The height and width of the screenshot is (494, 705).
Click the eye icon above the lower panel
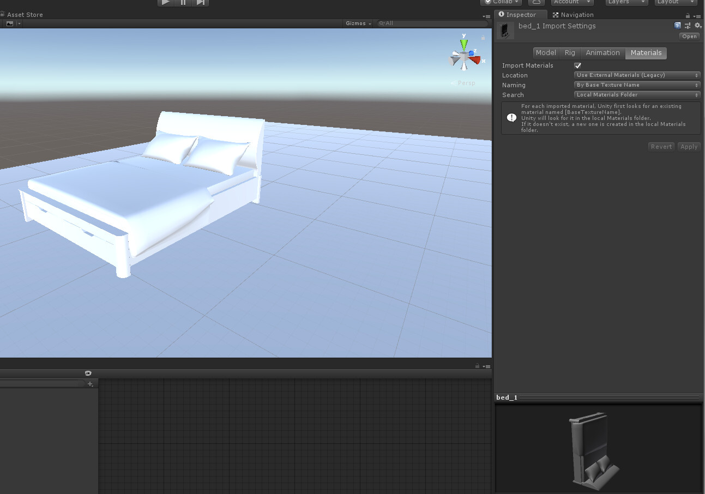88,373
